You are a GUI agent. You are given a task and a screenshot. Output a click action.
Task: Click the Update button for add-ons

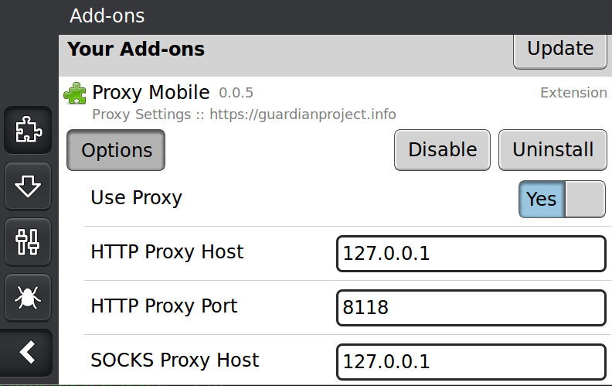560,50
